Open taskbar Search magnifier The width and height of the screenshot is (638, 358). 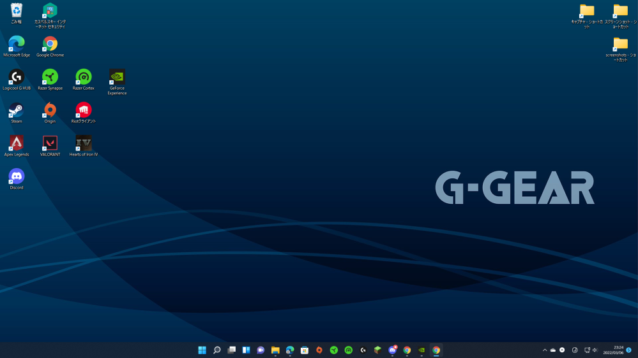tap(217, 350)
